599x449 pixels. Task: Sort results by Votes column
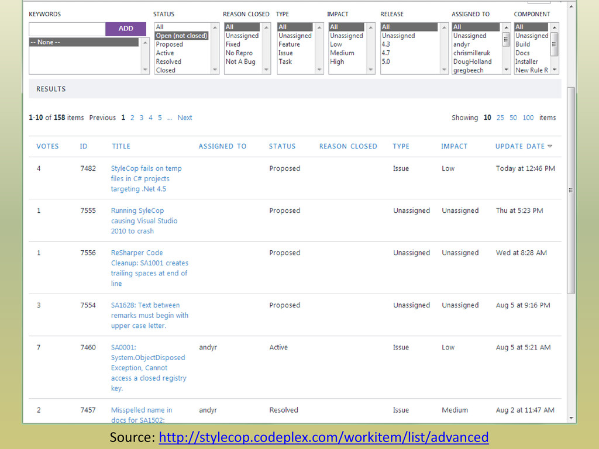click(47, 146)
